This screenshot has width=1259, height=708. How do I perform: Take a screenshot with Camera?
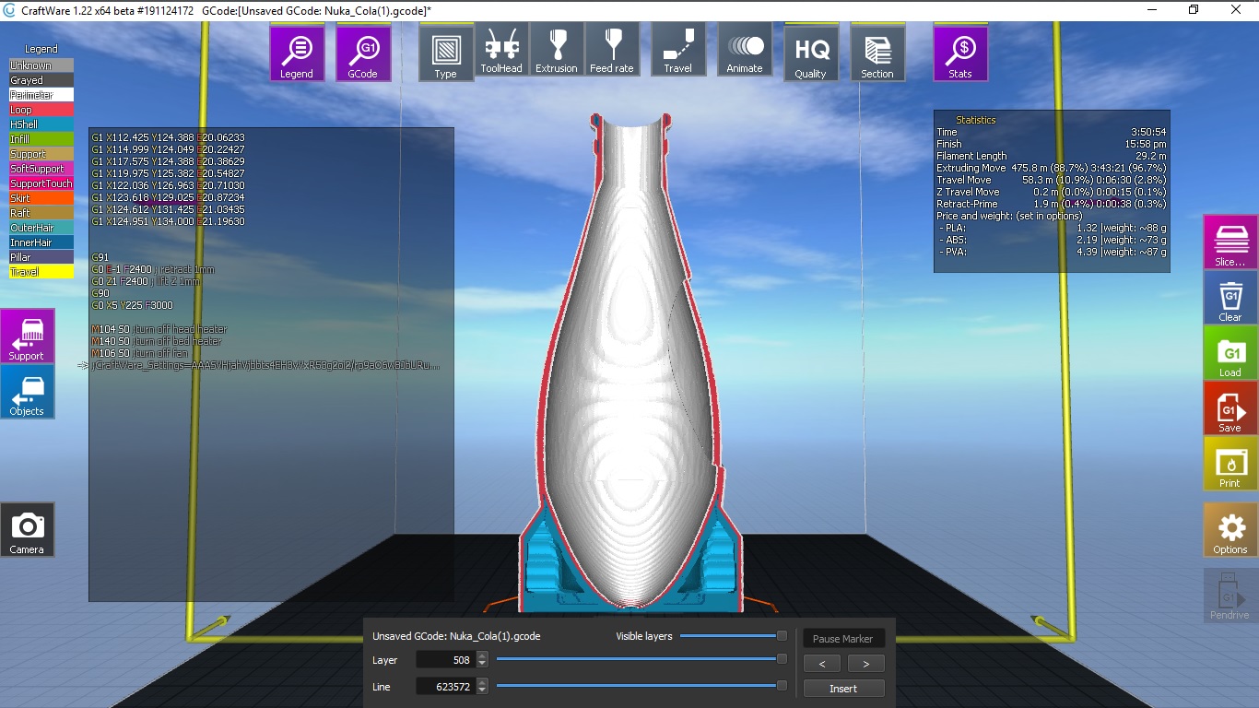(x=27, y=530)
